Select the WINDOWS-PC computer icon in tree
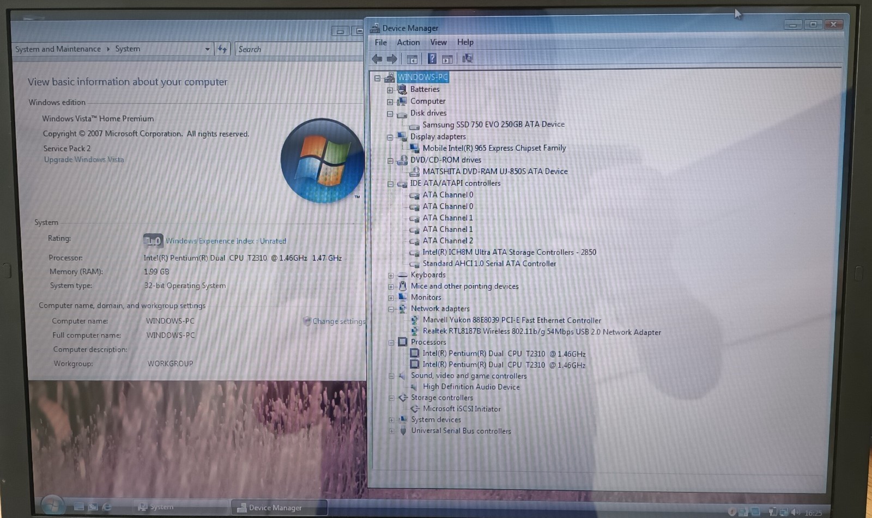This screenshot has width=872, height=518. pyautogui.click(x=389, y=77)
